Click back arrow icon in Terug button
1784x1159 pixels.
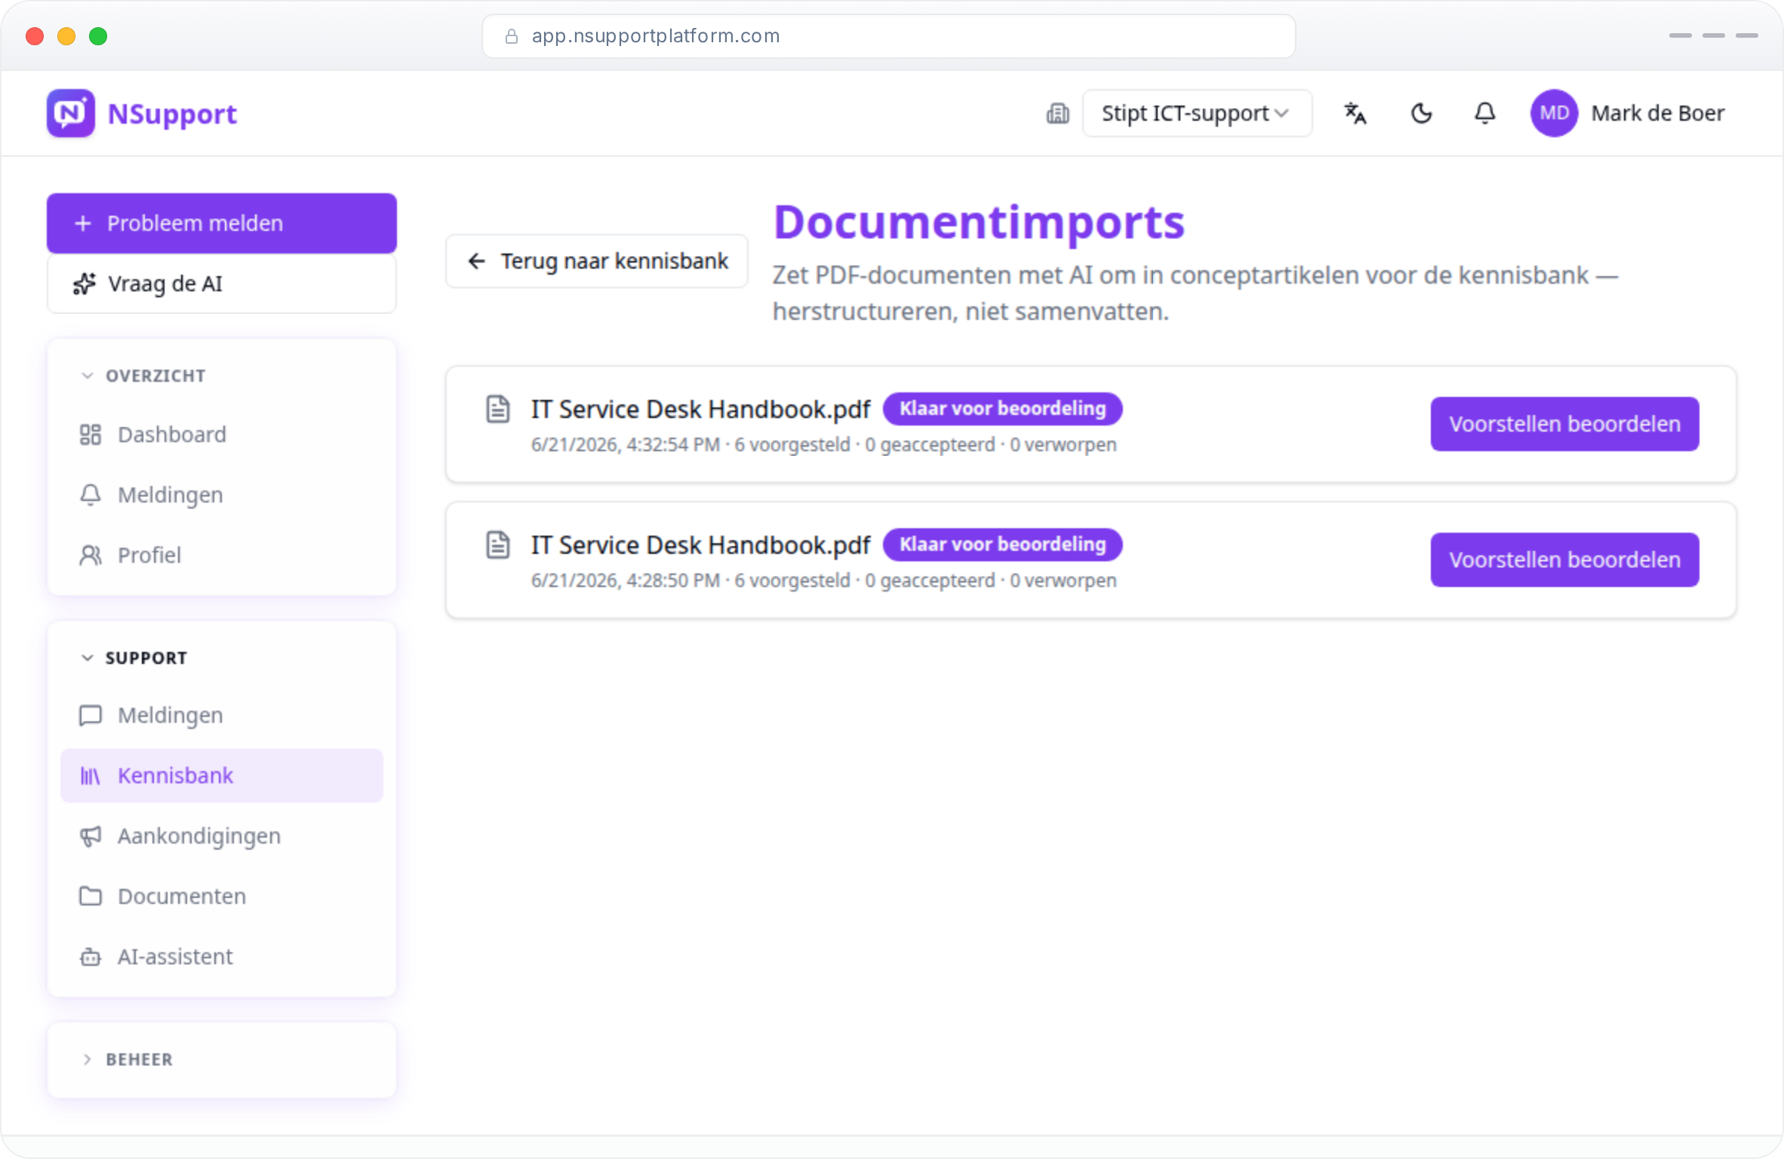(x=476, y=261)
